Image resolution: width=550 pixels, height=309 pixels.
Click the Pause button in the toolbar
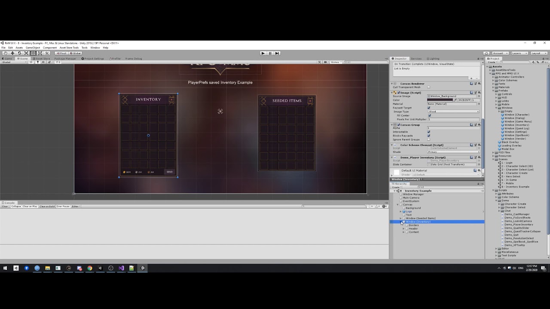(x=270, y=53)
